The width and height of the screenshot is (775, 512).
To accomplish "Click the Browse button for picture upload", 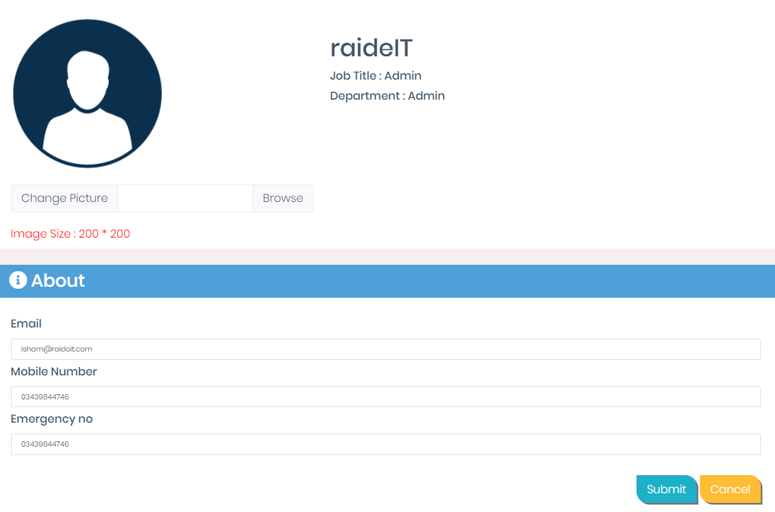I will 283,198.
